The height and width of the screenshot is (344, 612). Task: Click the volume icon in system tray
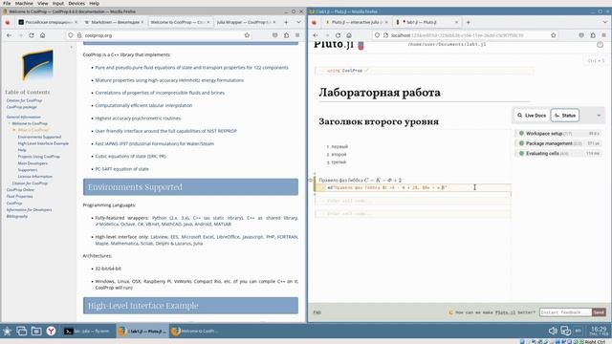click(x=553, y=332)
